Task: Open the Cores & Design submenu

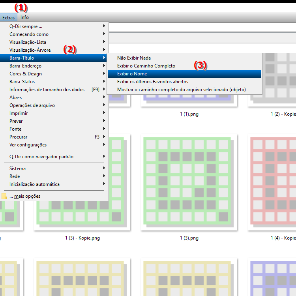Action: click(54, 74)
